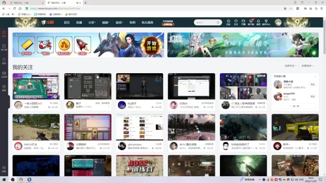Viewport: 326px width, 183px height.
Task: Open the browser hamburger menu
Action: [322, 9]
